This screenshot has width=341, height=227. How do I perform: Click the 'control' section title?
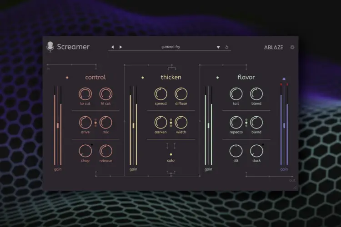coord(95,77)
